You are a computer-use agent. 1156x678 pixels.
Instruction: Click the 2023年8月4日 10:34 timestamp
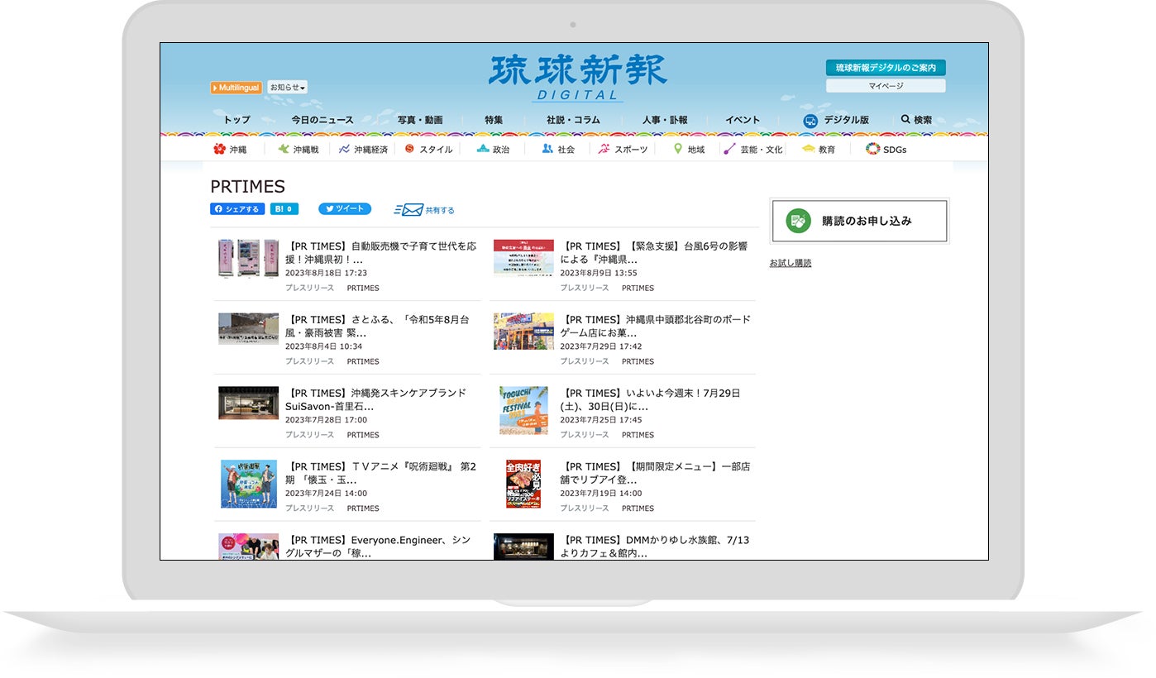point(323,346)
